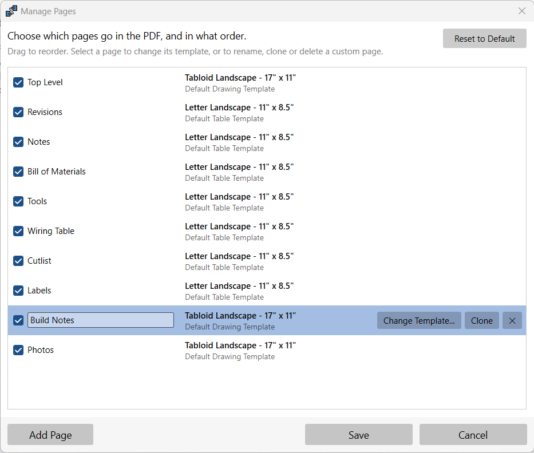Click Notes row's Default Table Template
This screenshot has height=453, width=534.
[224, 148]
